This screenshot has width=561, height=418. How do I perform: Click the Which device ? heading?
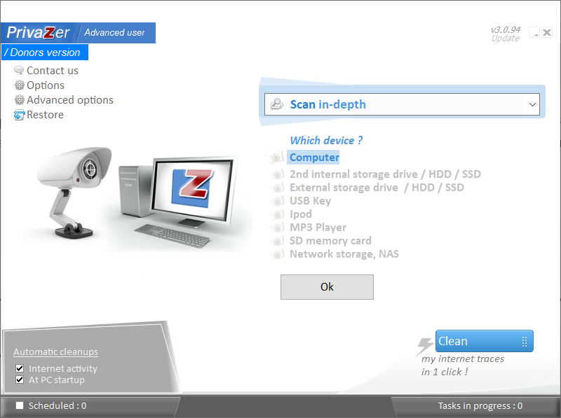(x=326, y=141)
